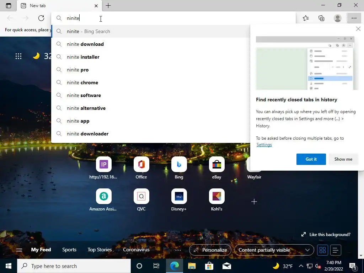Click the muted volume tray icon
Image resolution: width=364 pixels, height=273 pixels.
pyautogui.click(x=318, y=266)
